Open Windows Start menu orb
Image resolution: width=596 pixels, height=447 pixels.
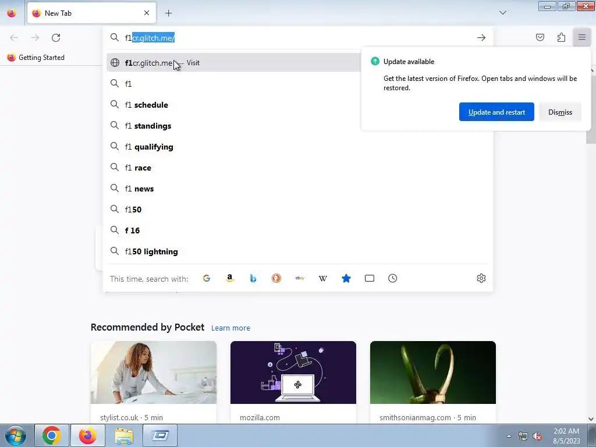click(x=15, y=435)
